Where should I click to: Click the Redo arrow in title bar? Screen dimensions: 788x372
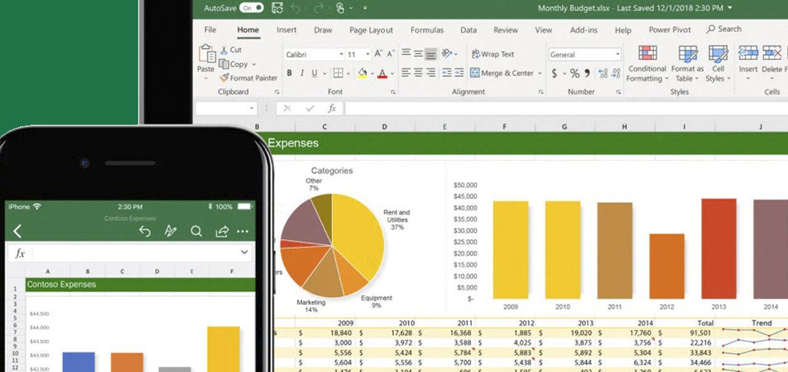coord(320,8)
